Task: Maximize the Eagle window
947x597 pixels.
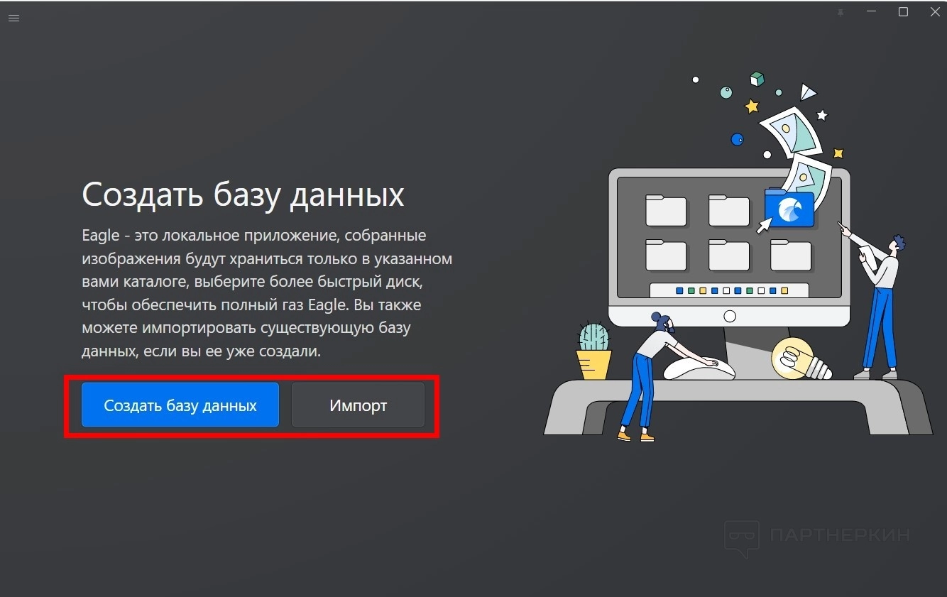Action: tap(904, 12)
